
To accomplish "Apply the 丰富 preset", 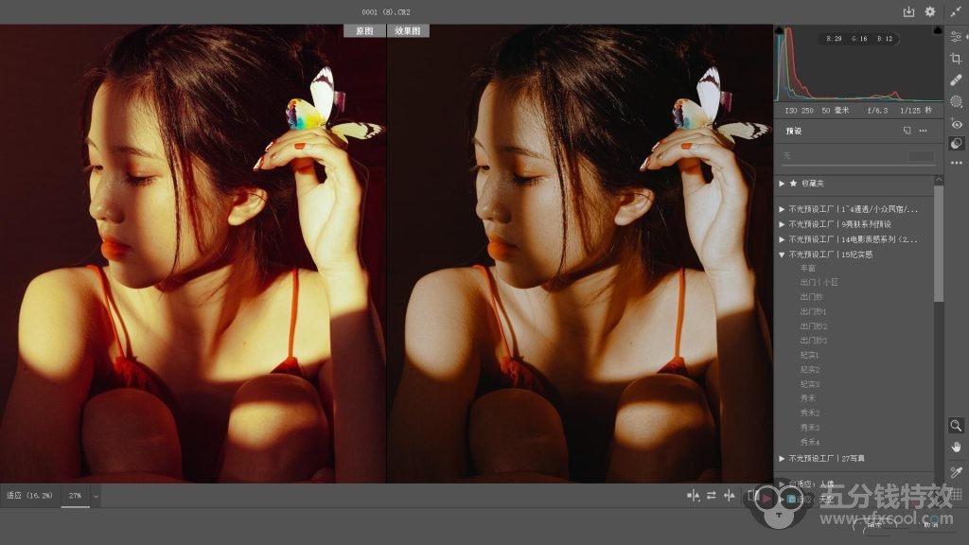I will [808, 268].
